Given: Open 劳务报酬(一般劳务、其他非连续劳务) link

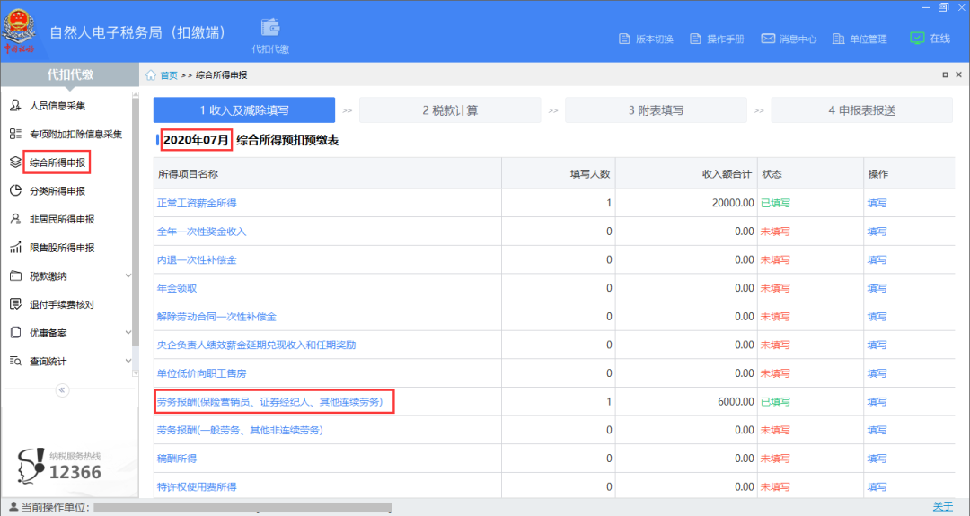Looking at the screenshot, I should tap(240, 430).
